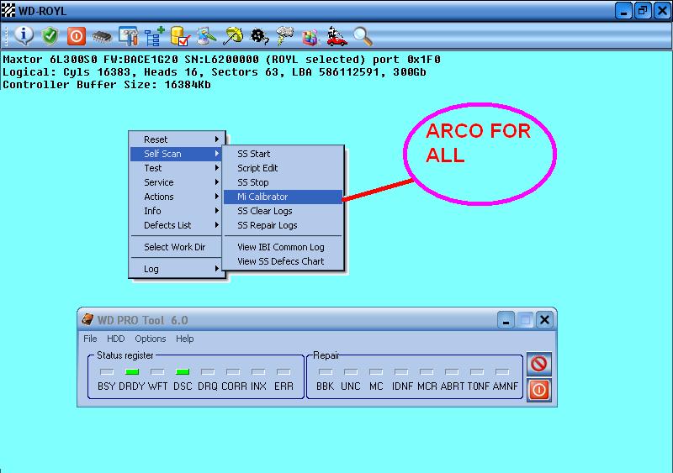Click the WD-ROYL title bar app icon
The image size is (673, 473).
pyautogui.click(x=8, y=10)
